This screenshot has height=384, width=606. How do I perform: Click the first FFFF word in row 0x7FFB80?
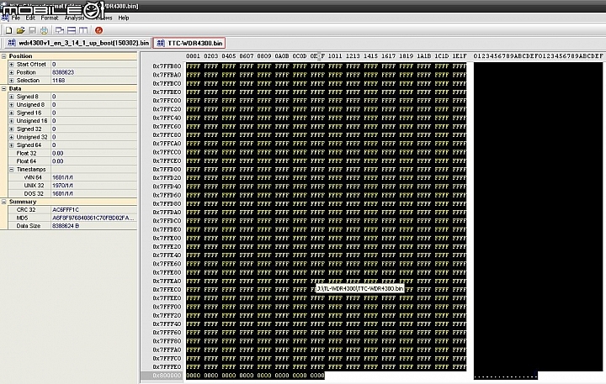click(x=194, y=66)
